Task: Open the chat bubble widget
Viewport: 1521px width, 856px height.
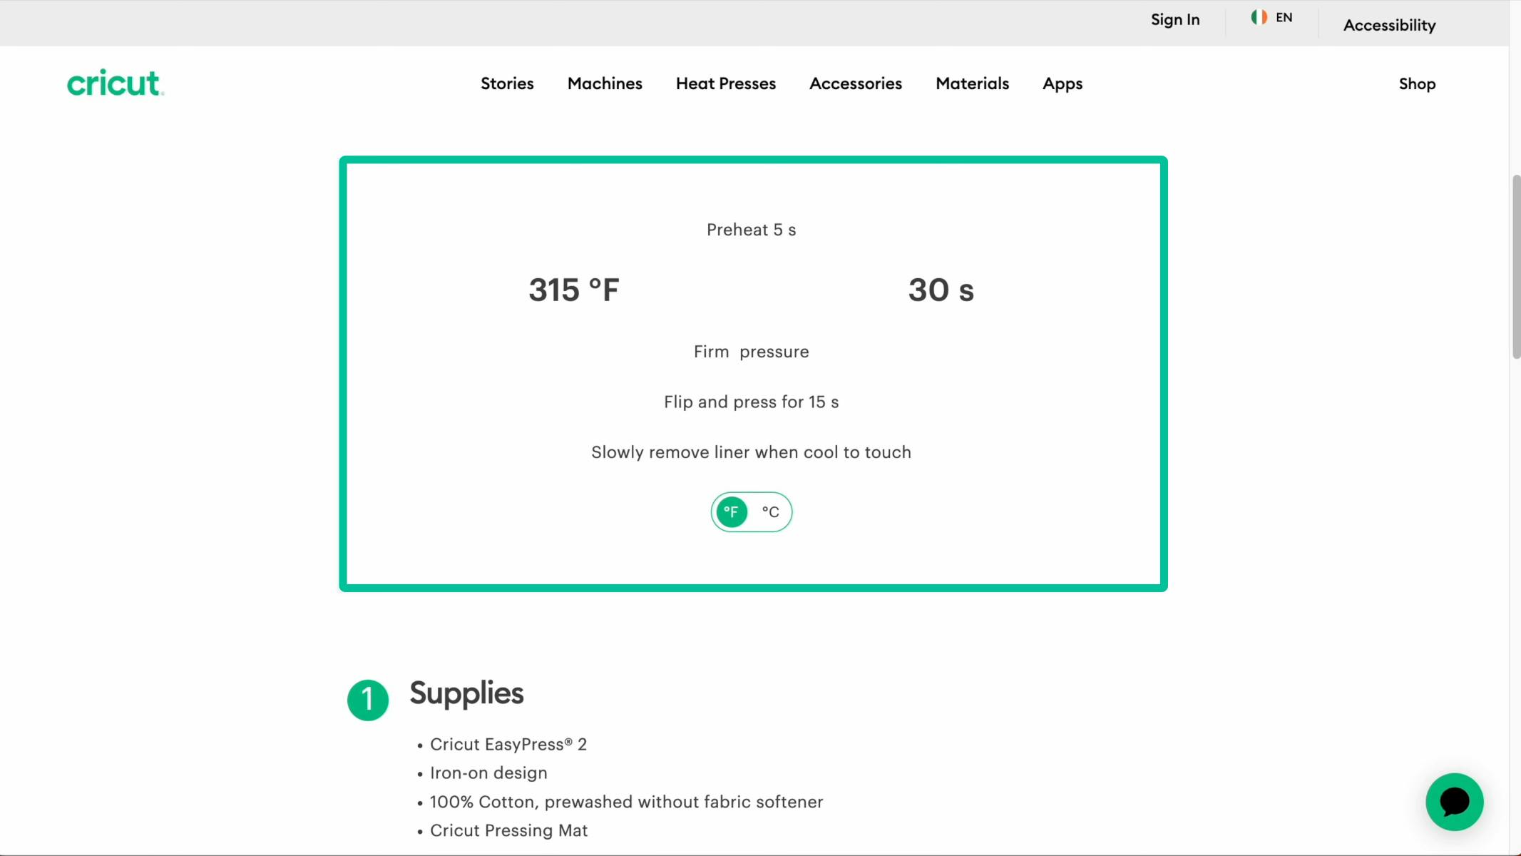Action: [x=1454, y=802]
